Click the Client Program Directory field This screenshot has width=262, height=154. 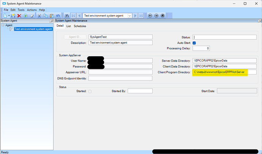tap(224, 72)
